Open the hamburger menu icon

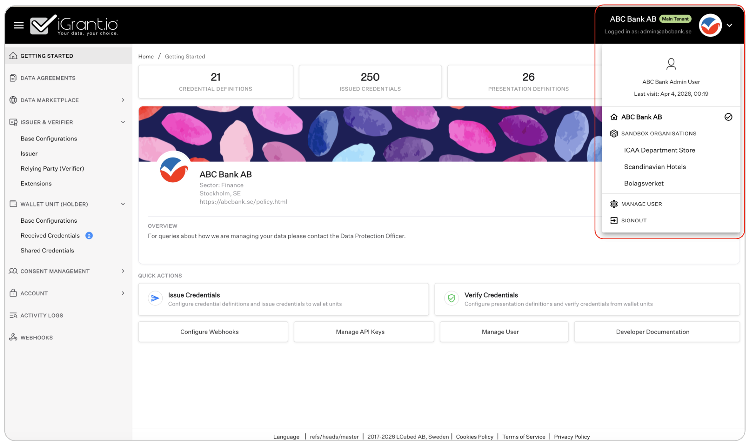pyautogui.click(x=18, y=25)
